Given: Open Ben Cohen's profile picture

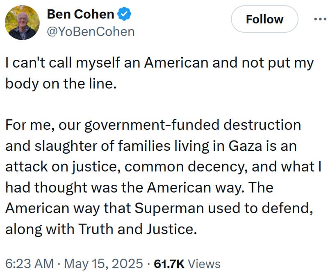Looking at the screenshot, I should [x=22, y=23].
